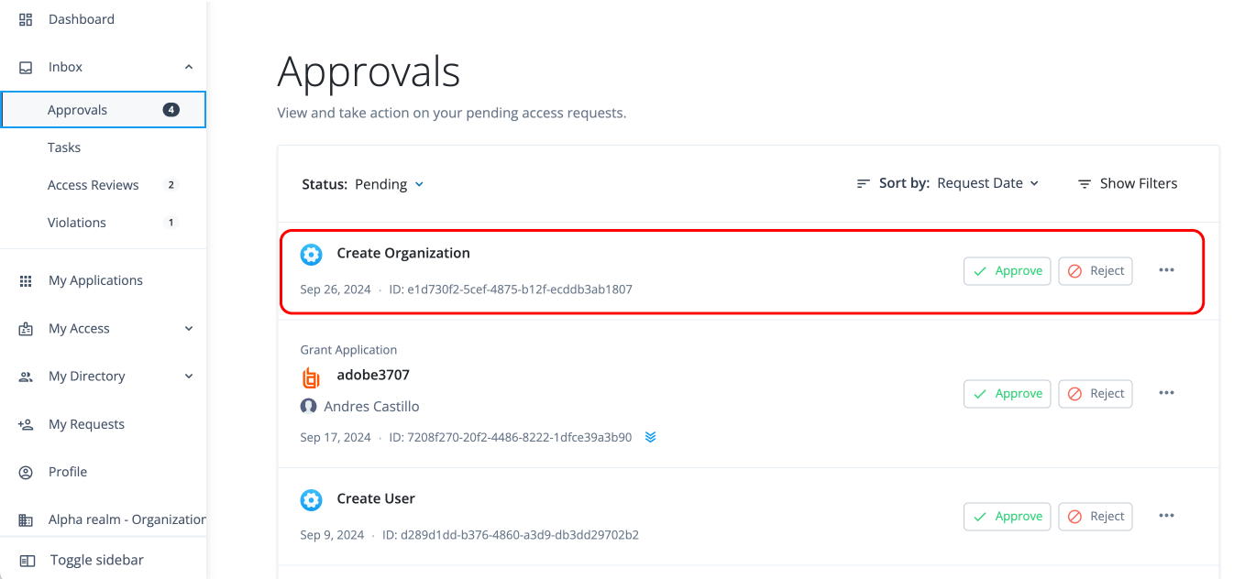1245x579 pixels.
Task: Click the Inbox tray icon
Action: coord(26,67)
